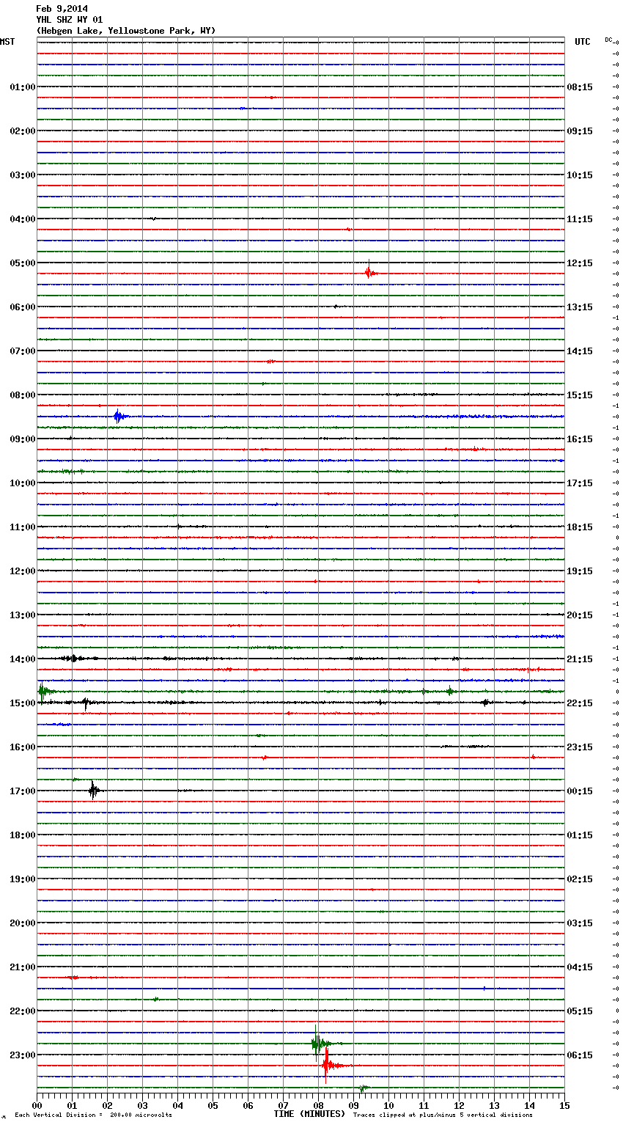The width and height of the screenshot is (623, 1125).
Task: Click minute tick label '05' on bottom axis
Action: [213, 1105]
